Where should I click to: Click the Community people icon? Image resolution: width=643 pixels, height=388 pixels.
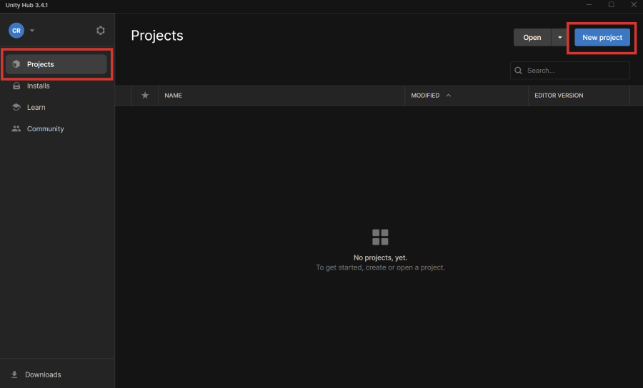click(x=16, y=128)
